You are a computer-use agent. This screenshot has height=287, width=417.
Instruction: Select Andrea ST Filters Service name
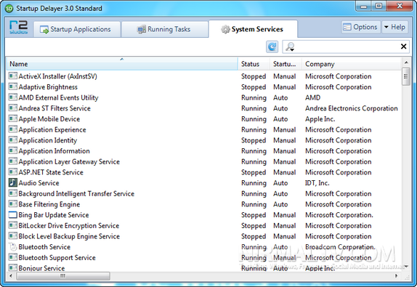point(54,108)
